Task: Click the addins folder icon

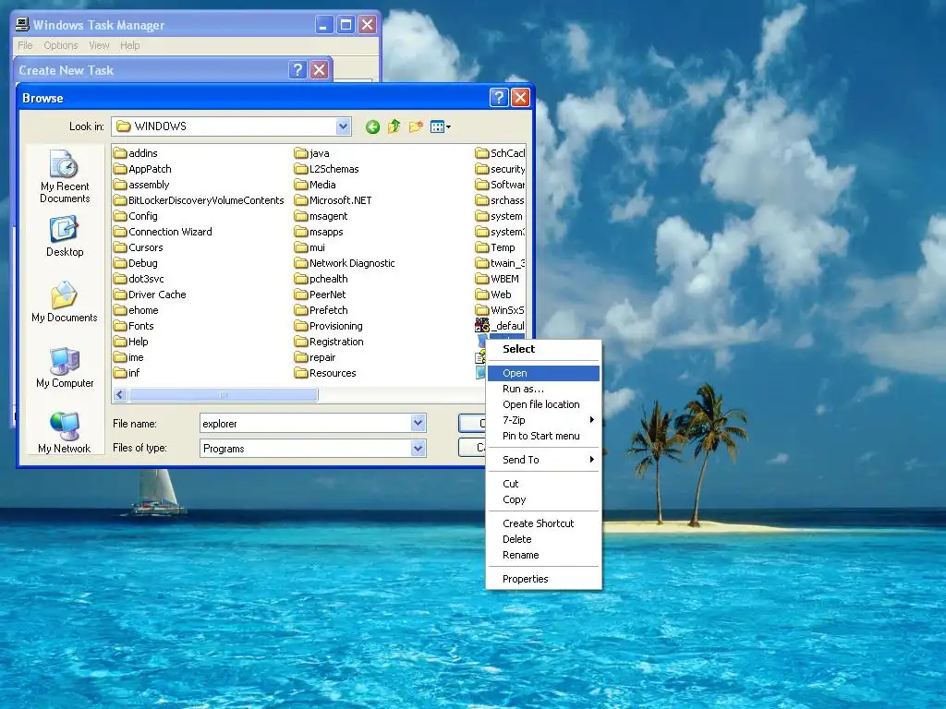Action: 120,153
